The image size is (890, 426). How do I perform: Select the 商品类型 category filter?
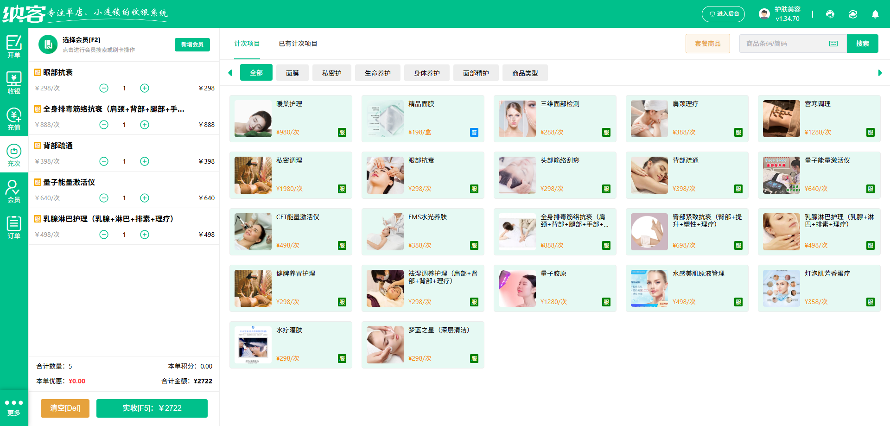525,73
